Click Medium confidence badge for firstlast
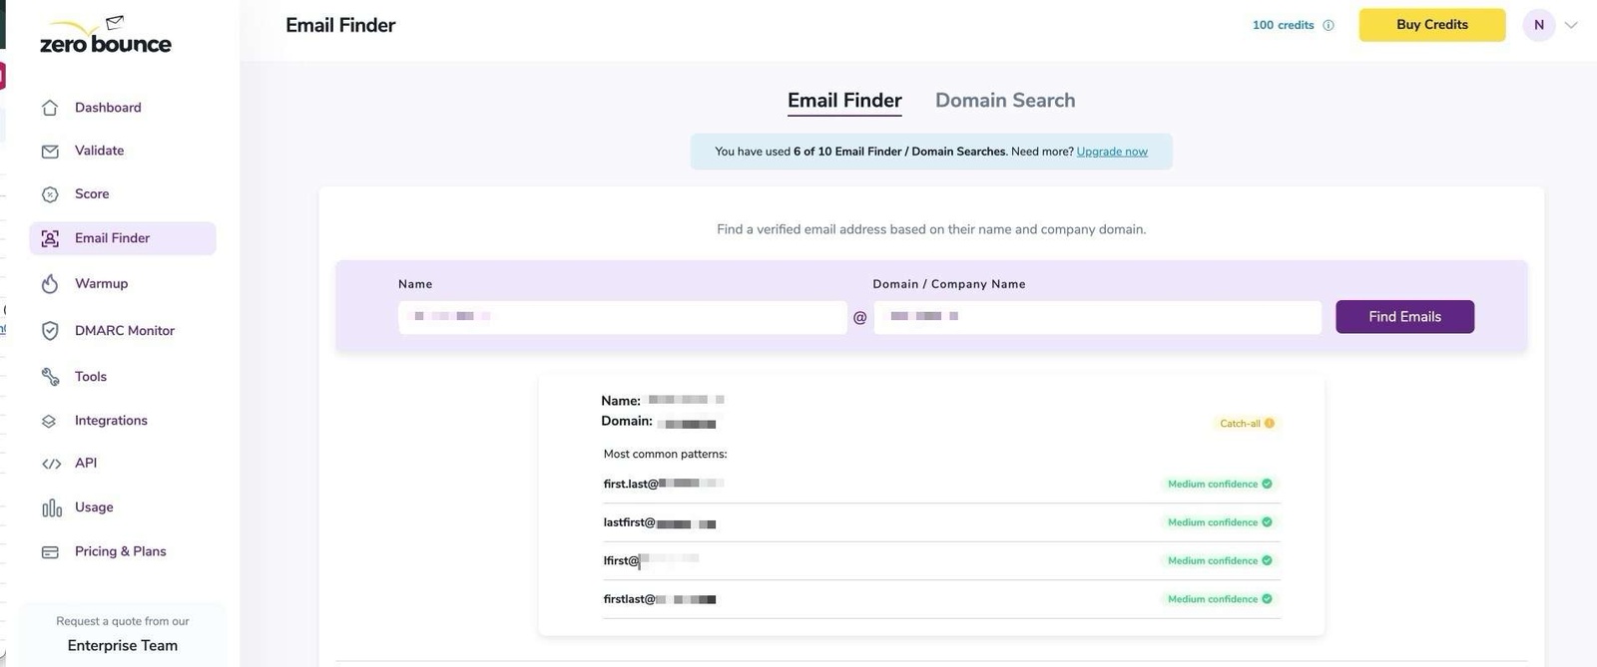The image size is (1597, 667). click(x=1220, y=599)
